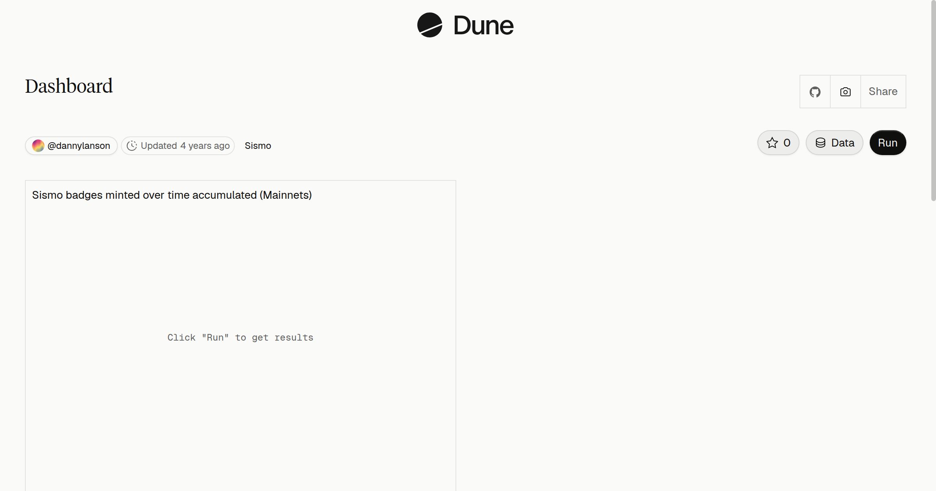Click the Dashboard page title
The image size is (936, 491).
[69, 86]
